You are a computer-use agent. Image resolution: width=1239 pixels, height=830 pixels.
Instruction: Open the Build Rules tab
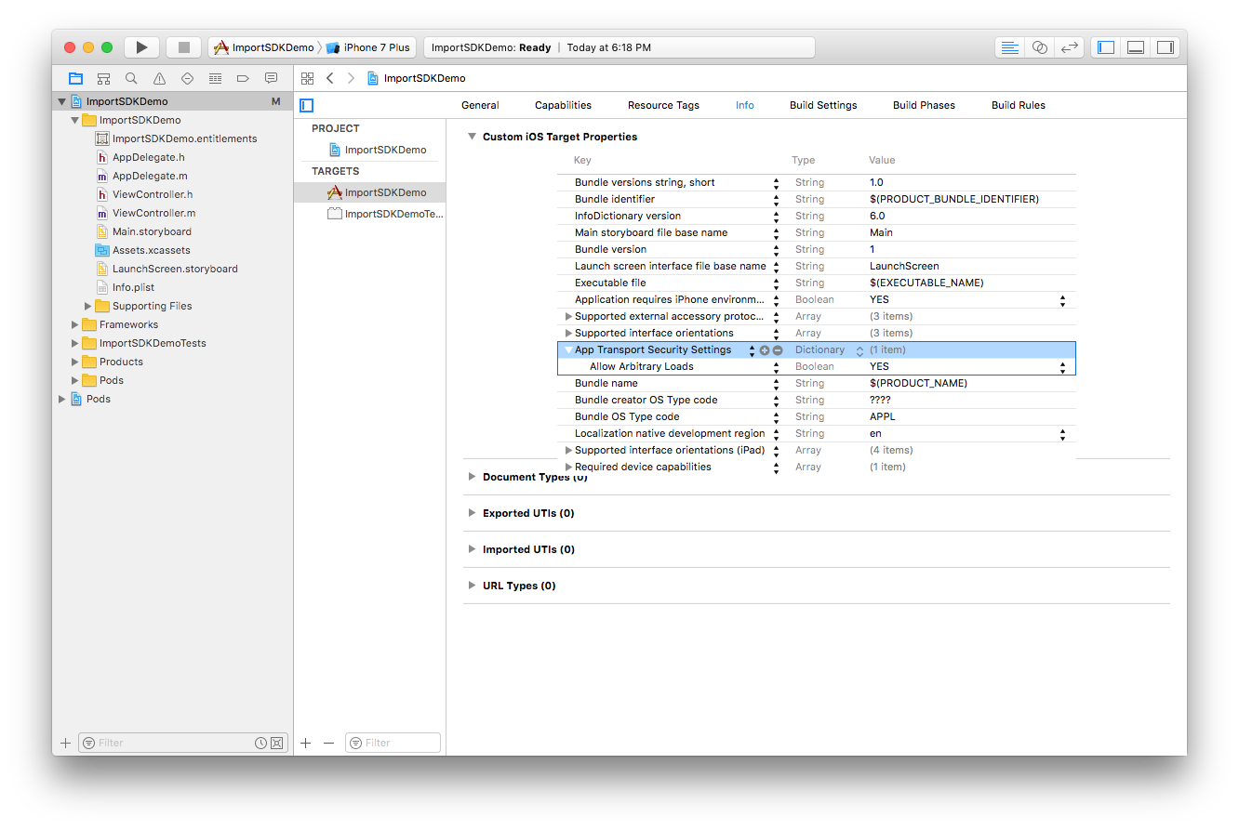tap(1019, 105)
